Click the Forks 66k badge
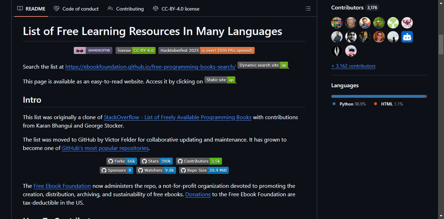 pos(122,161)
